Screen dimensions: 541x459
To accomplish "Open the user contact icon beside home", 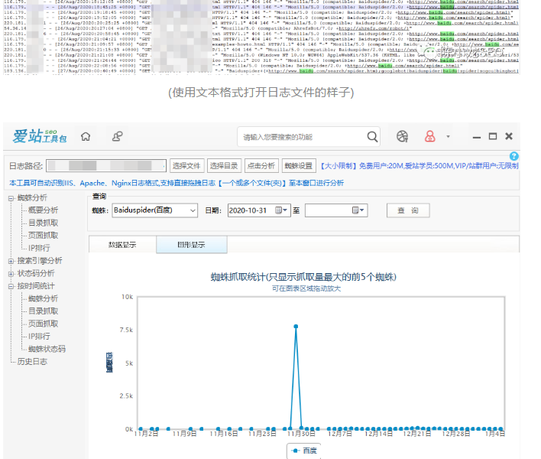I will [117, 137].
